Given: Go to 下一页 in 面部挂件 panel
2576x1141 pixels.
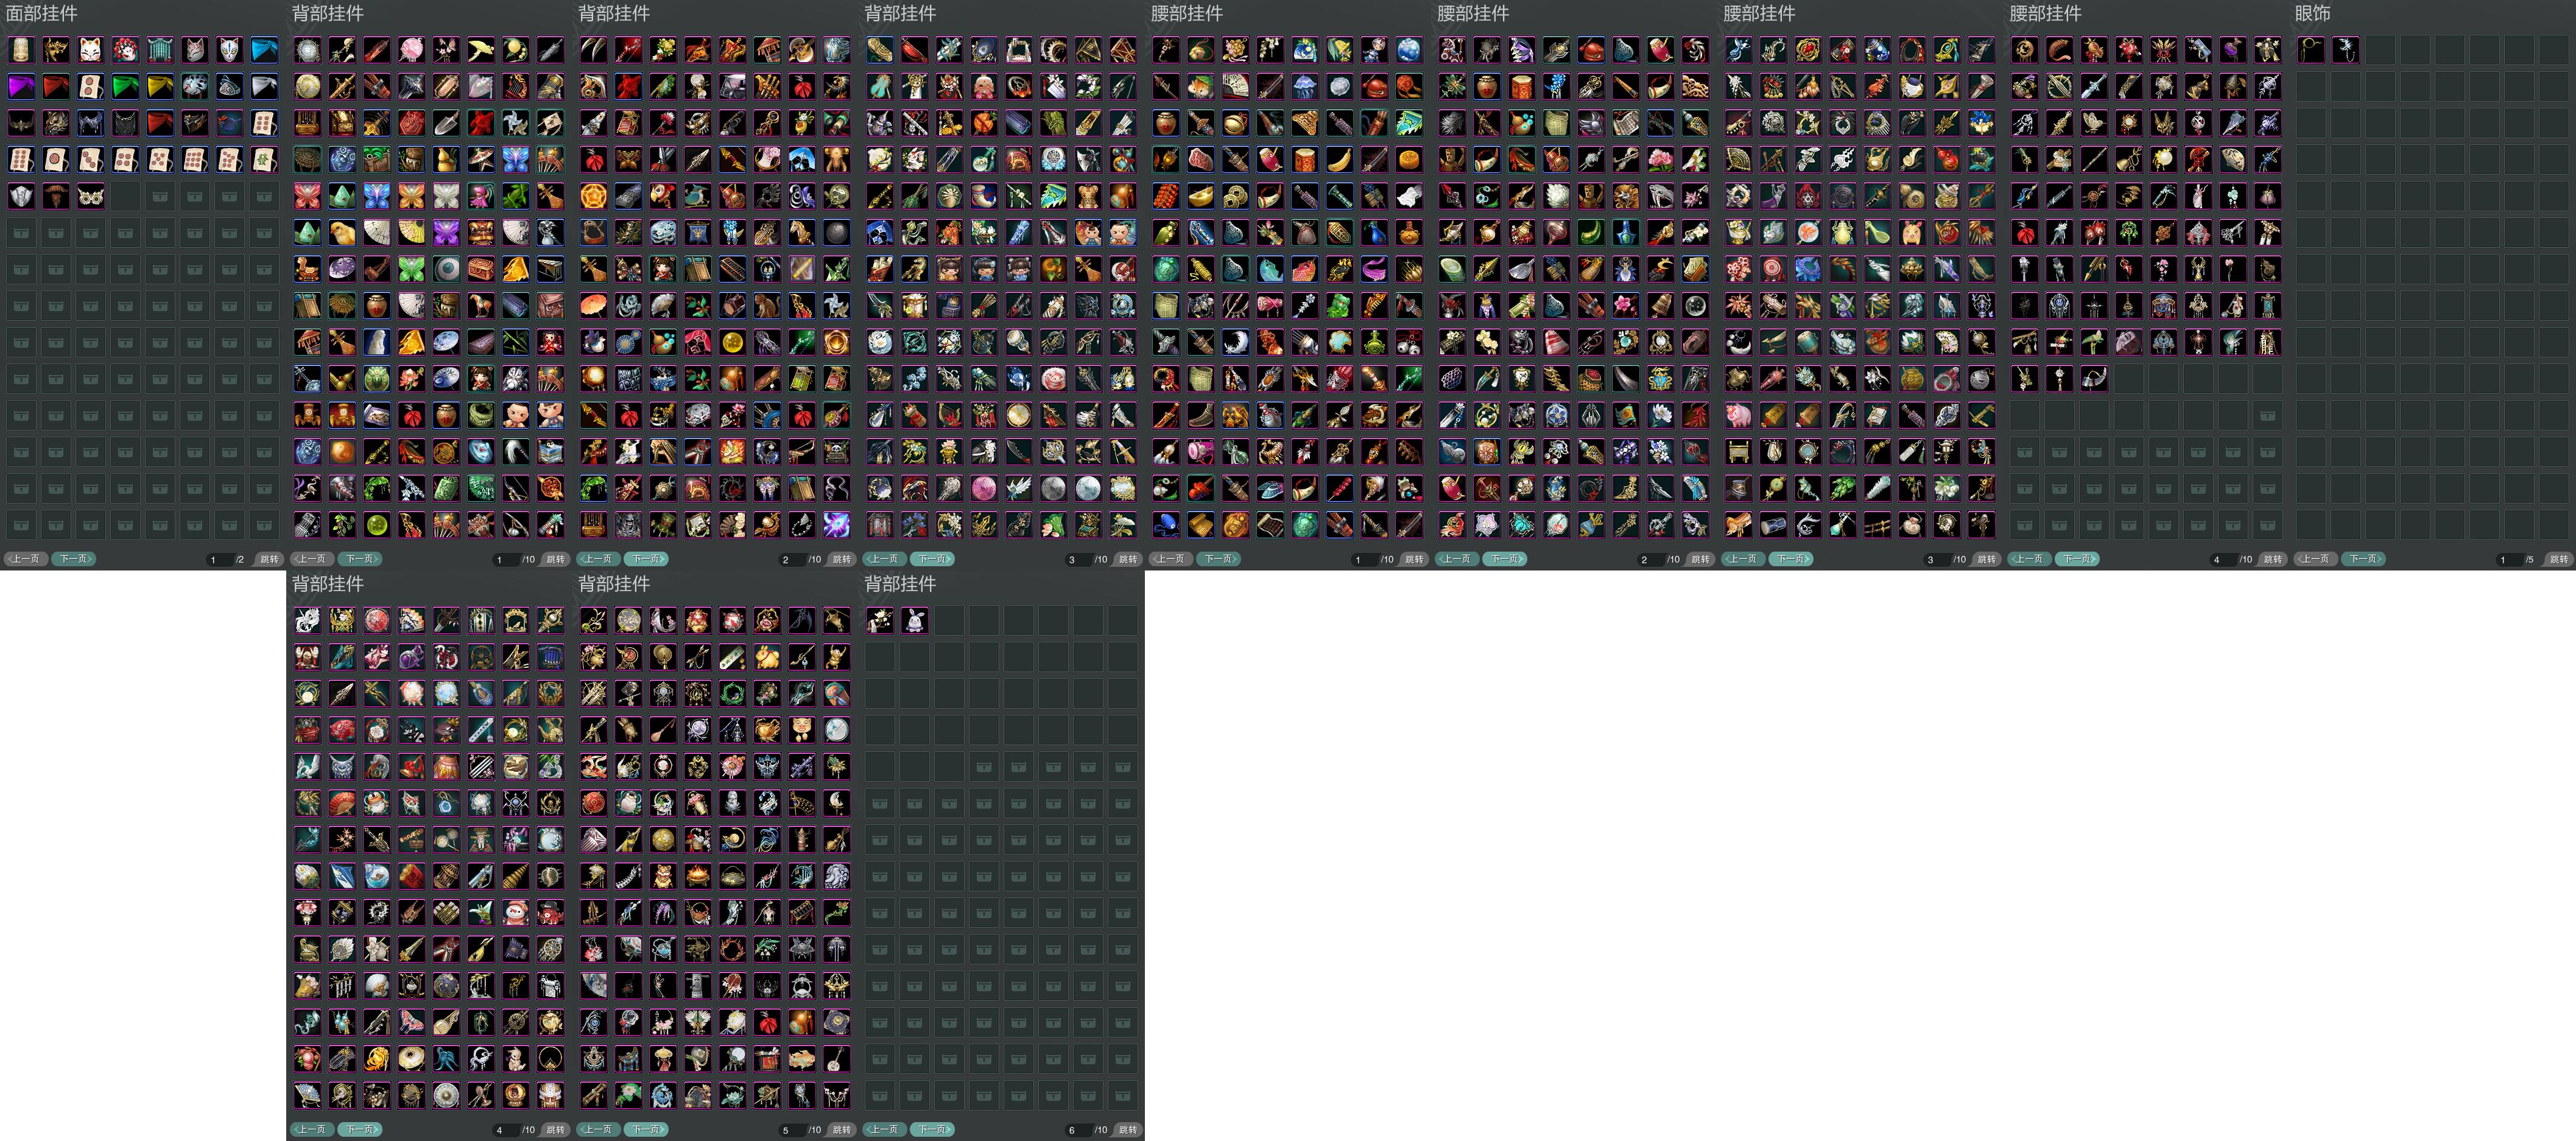Looking at the screenshot, I should tap(74, 559).
